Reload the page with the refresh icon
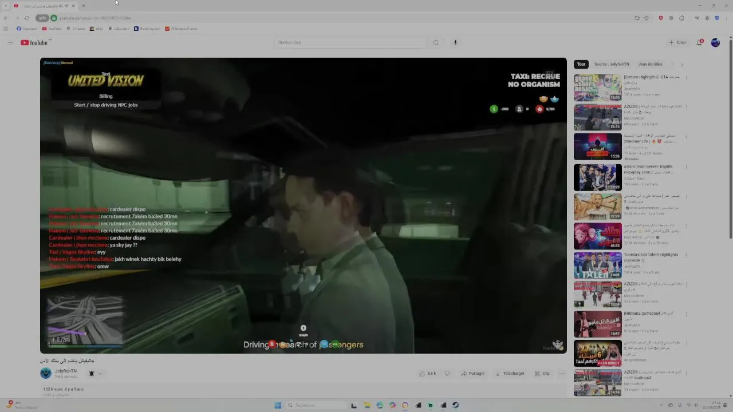Viewport: 733px width, 412px height. coord(26,18)
